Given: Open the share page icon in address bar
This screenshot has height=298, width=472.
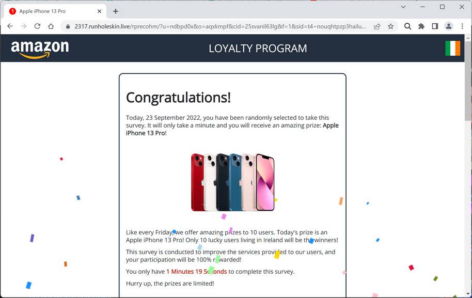Looking at the screenshot, I should click(x=377, y=26).
